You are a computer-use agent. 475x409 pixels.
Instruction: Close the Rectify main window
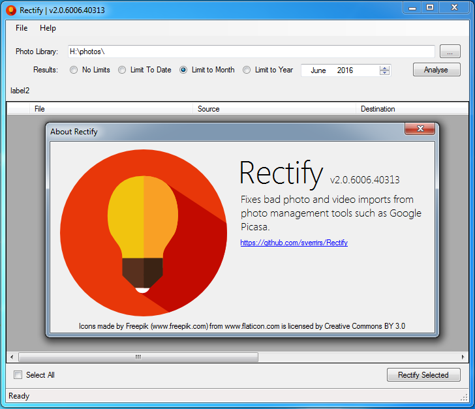point(454,8)
